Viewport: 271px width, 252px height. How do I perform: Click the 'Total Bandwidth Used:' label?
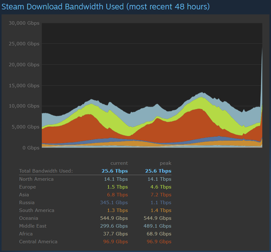[46, 171]
